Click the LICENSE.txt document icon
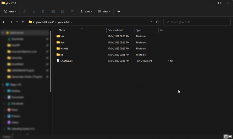This screenshot has height=139, width=233. [58, 61]
